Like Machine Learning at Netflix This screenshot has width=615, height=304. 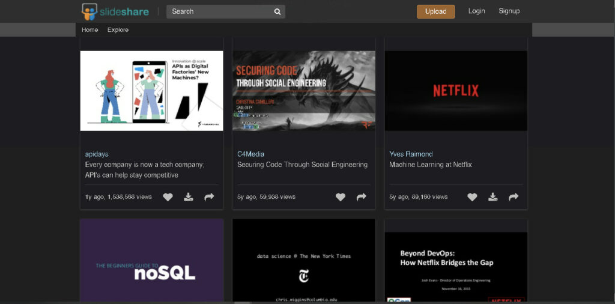click(x=472, y=197)
